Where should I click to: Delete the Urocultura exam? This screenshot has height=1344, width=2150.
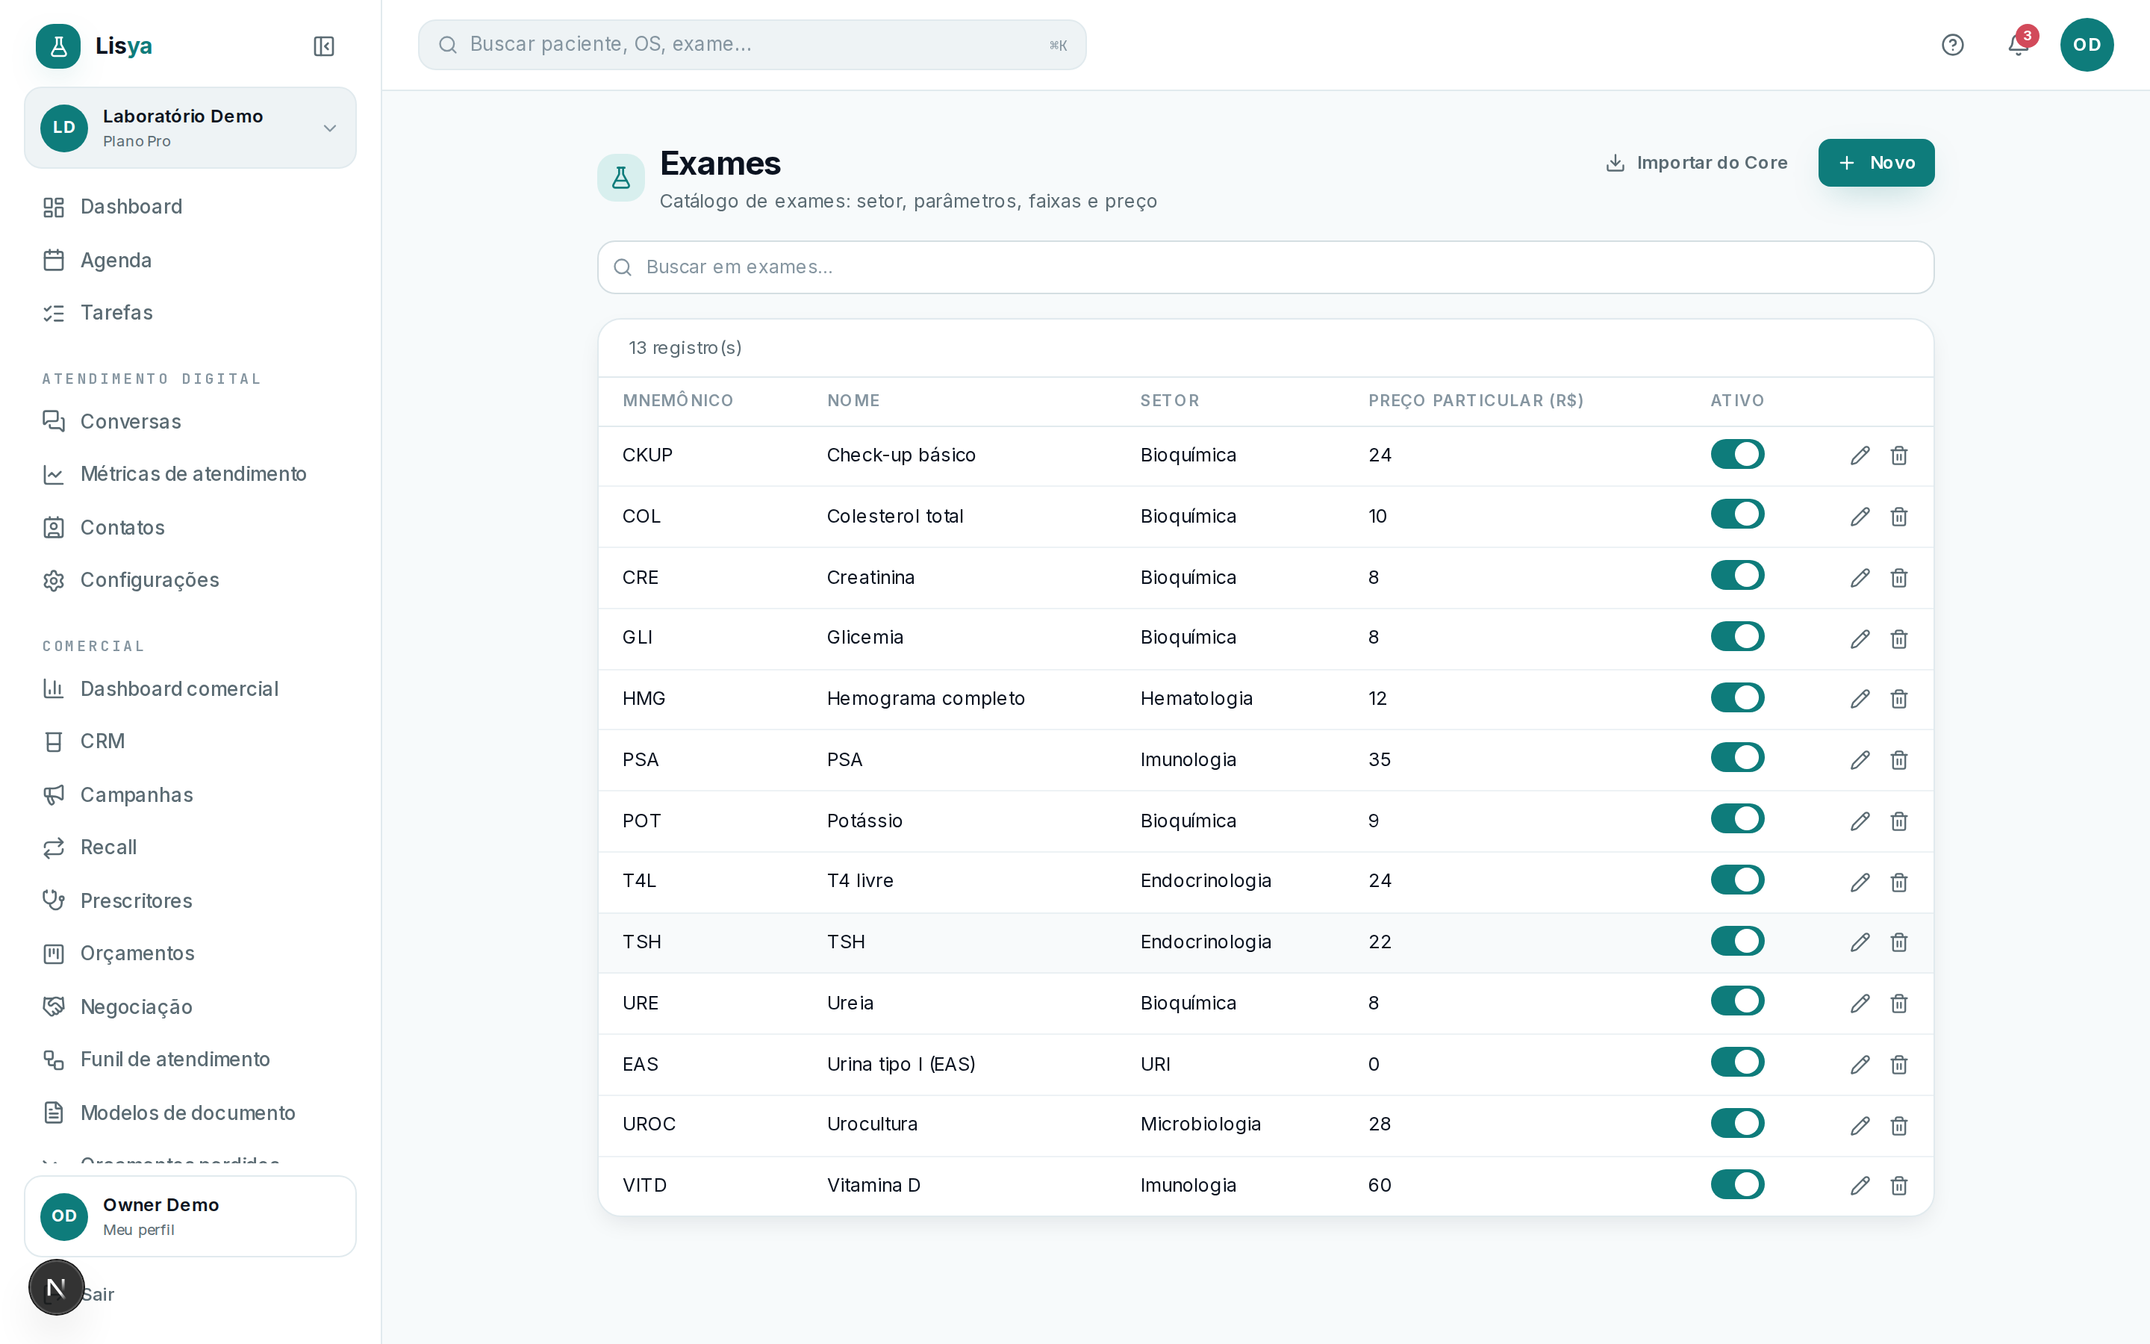point(1898,1127)
